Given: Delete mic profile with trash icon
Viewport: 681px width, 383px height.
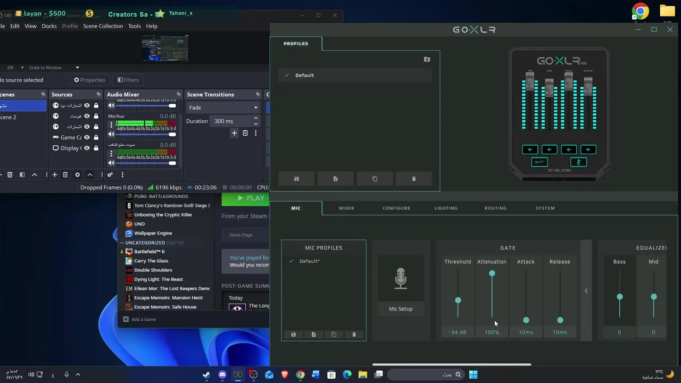Looking at the screenshot, I should point(354,335).
